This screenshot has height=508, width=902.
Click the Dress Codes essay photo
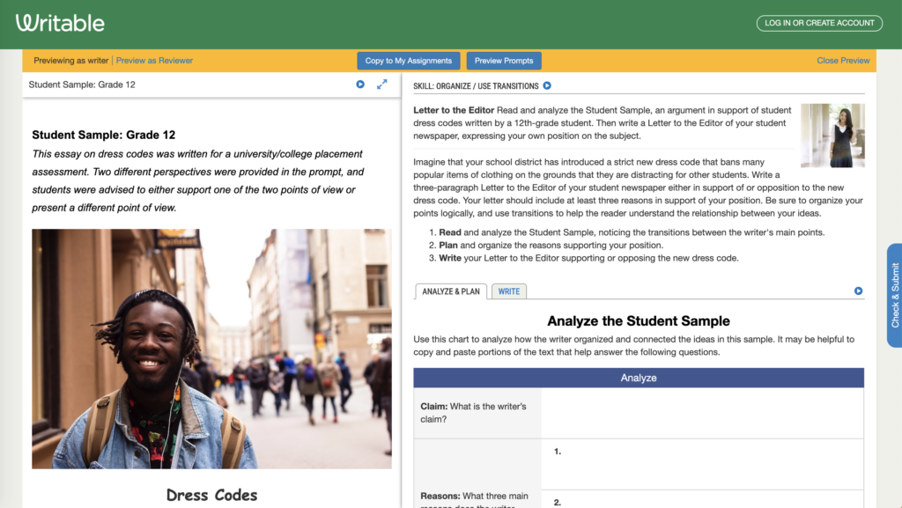pos(211,347)
